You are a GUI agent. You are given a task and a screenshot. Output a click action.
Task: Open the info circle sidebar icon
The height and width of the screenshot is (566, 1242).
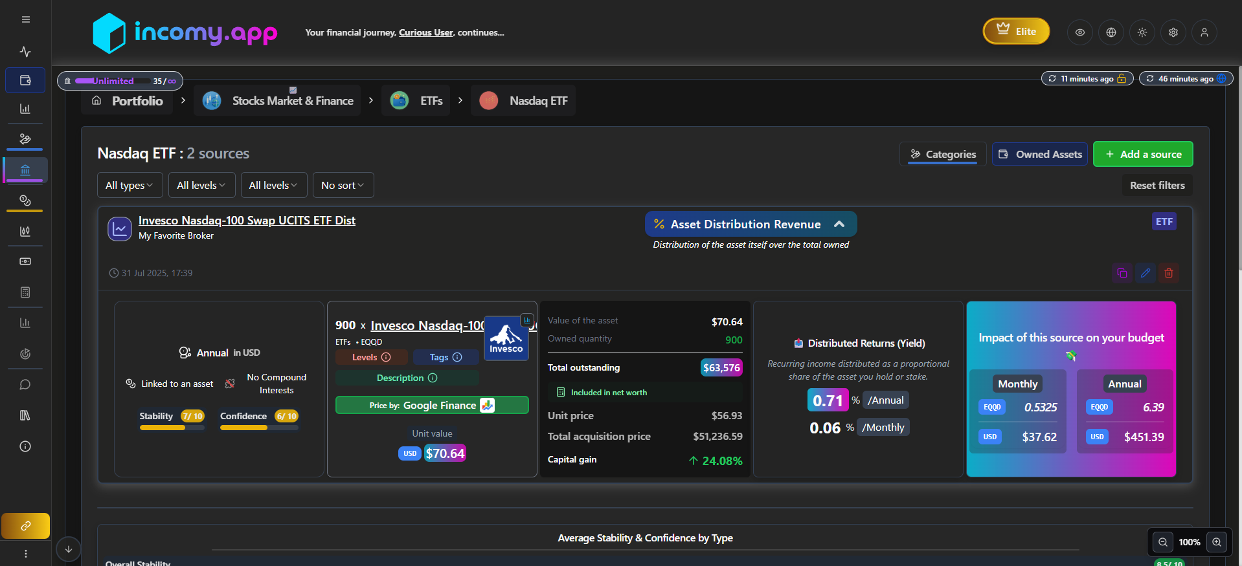[25, 446]
